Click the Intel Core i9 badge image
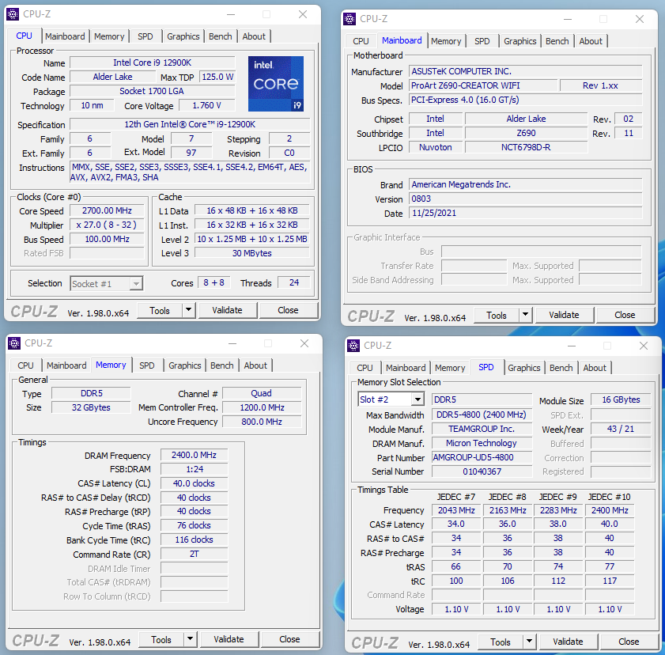This screenshot has width=665, height=655. 275,84
